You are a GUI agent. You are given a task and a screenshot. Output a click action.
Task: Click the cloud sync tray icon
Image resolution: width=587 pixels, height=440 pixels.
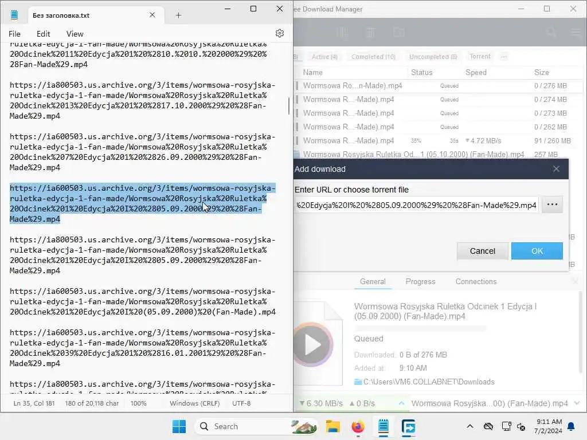click(x=488, y=426)
